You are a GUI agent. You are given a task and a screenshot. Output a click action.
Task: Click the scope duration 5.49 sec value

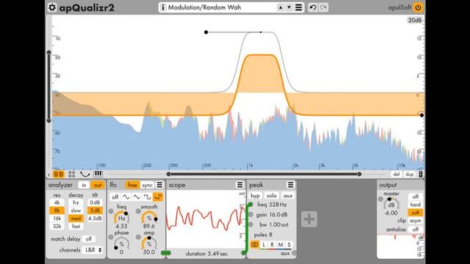206,254
